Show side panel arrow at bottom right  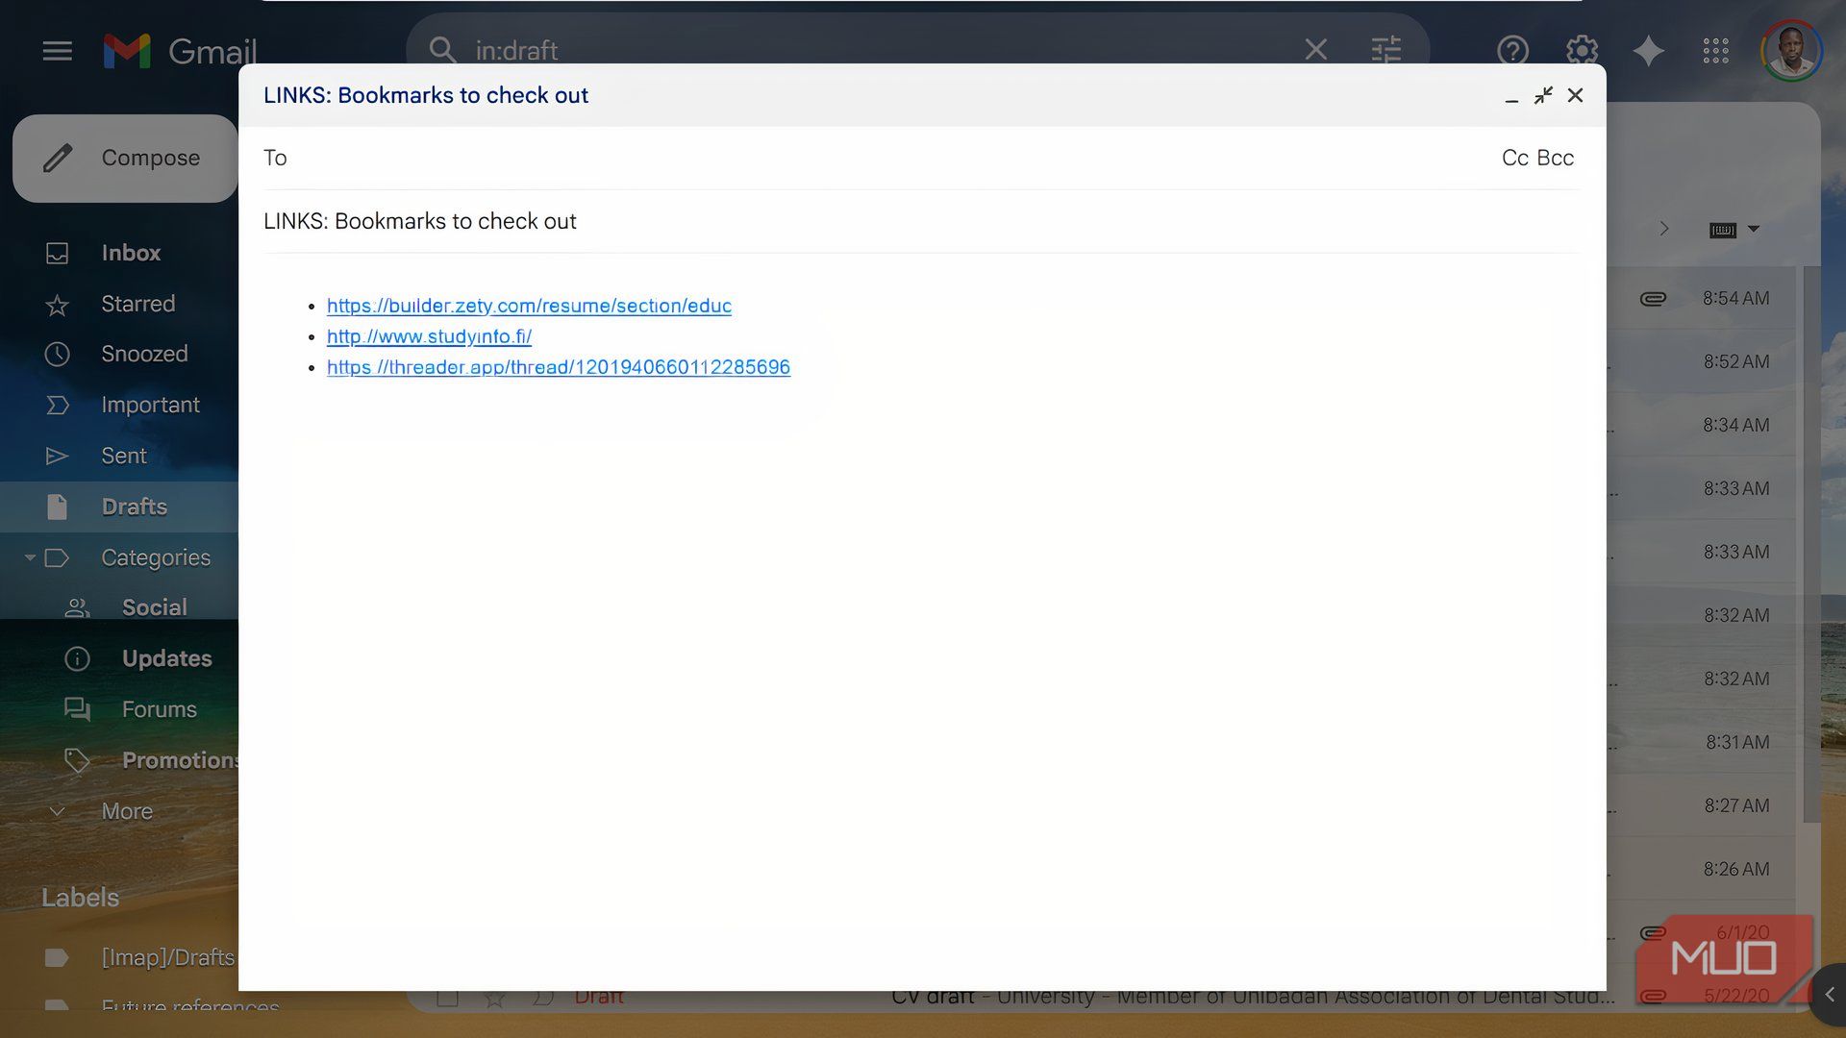[1830, 995]
